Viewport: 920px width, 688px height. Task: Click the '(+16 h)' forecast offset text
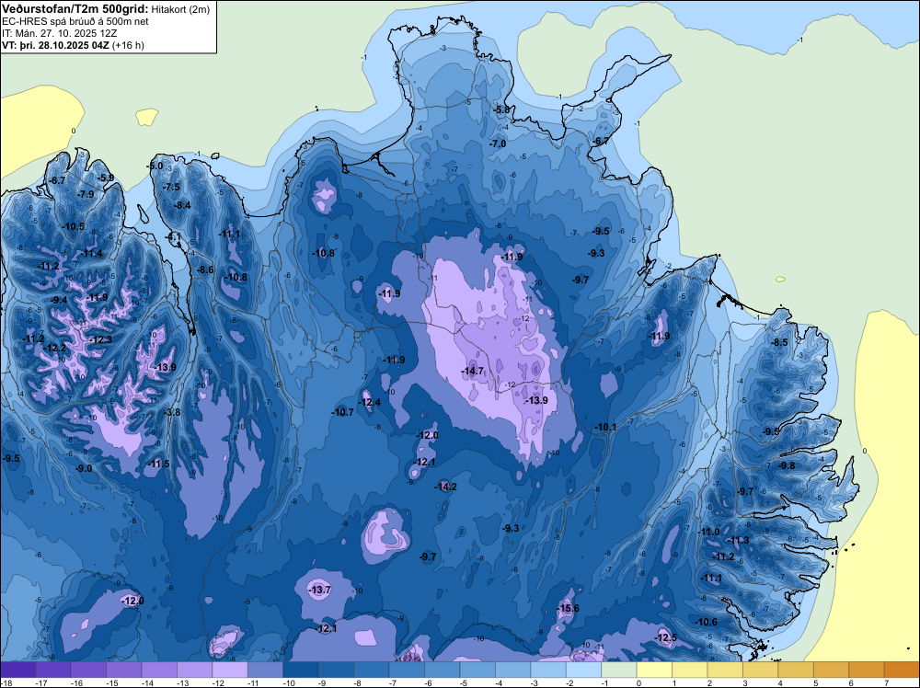tap(128, 45)
